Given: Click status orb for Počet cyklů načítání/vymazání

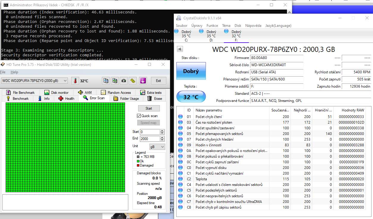Looking at the screenshot, I should (x=180, y=173).
